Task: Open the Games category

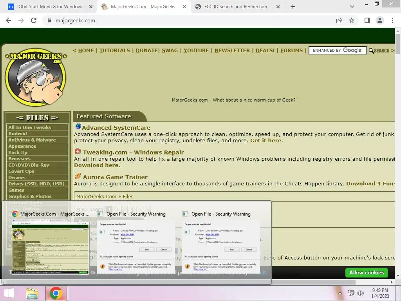Action: [37, 190]
